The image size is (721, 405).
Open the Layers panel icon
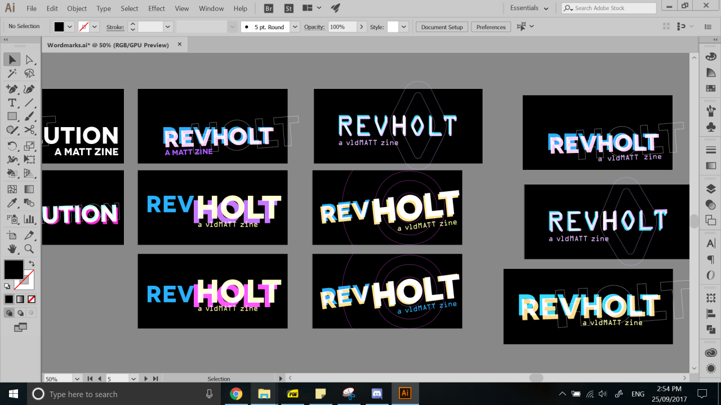[x=710, y=189]
